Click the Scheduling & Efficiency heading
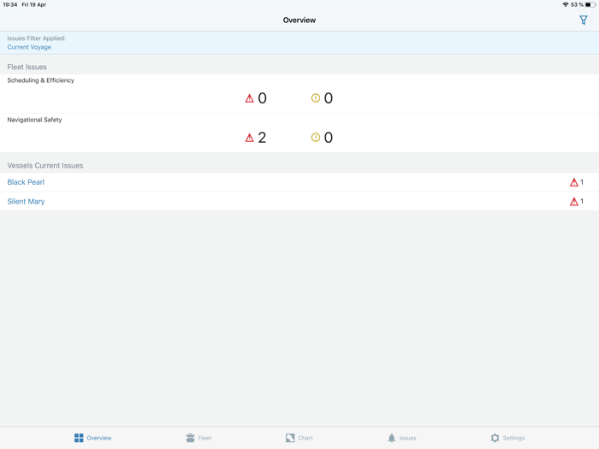 [40, 80]
